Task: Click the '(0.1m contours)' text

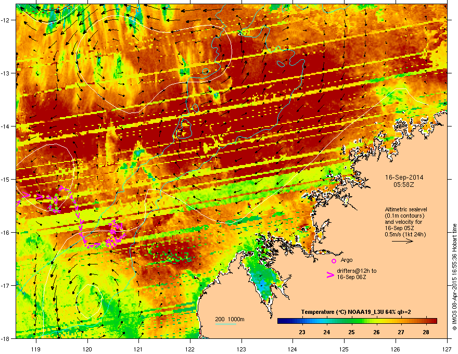Action: pos(404,216)
